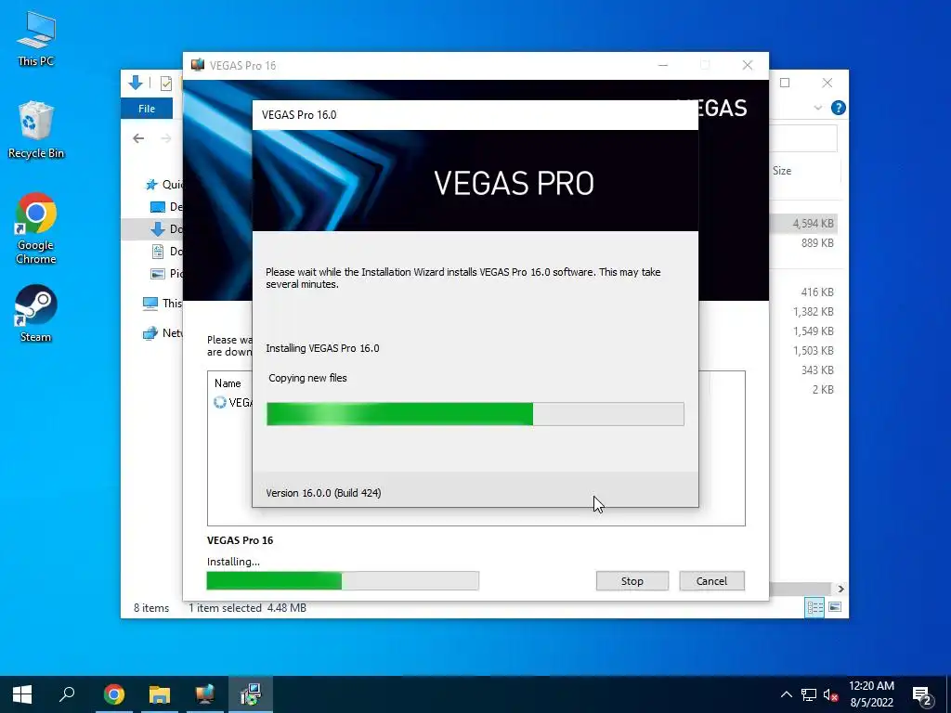Viewport: 951px width, 713px height.
Task: Open the Recycle Bin desktop icon
Action: click(x=36, y=130)
